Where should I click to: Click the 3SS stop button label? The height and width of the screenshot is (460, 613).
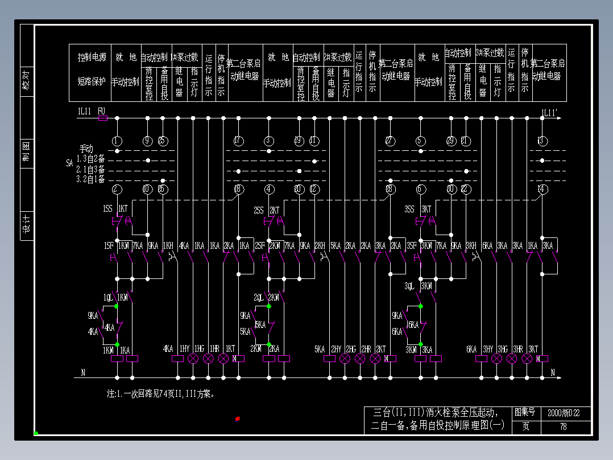point(409,209)
